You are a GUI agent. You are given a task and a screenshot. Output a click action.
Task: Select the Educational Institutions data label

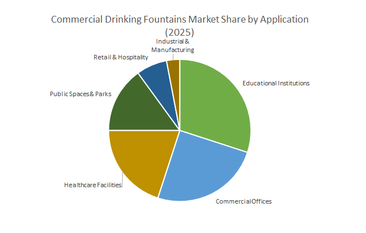(x=276, y=83)
